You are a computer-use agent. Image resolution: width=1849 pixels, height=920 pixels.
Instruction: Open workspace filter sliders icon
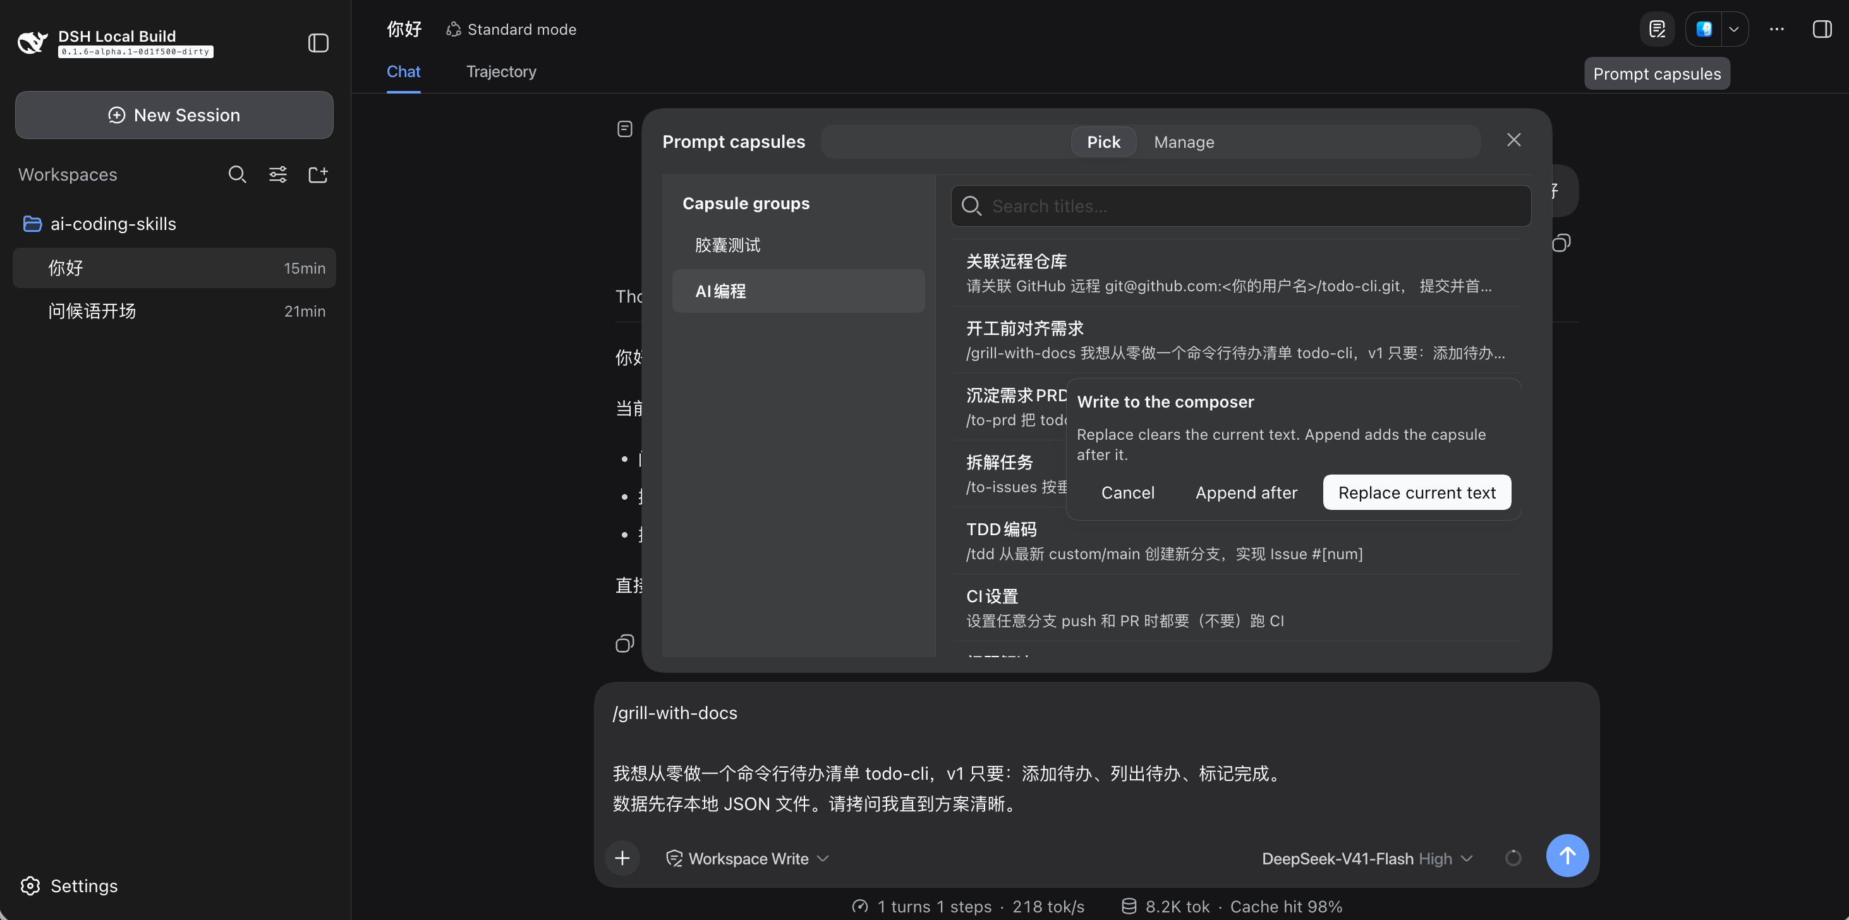point(278,174)
